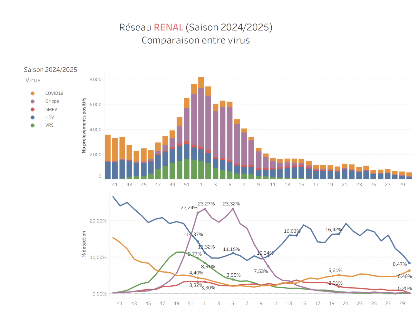Viewport: 419px width, 314px height.
Task: Click the final HRV point labeled 8,47%
Action: pos(409,263)
